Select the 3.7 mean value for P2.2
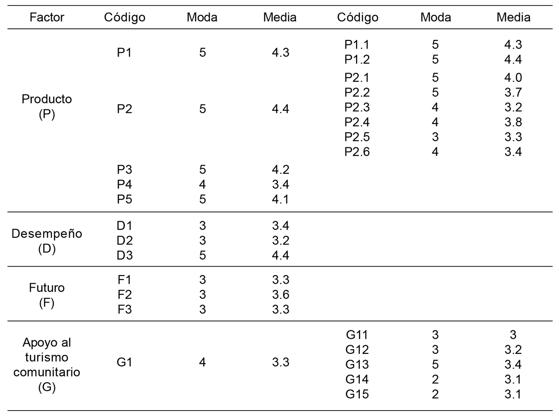559x416 pixels. click(513, 92)
